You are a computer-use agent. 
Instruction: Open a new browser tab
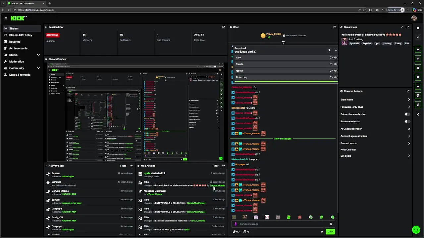pyautogui.click(x=50, y=3)
